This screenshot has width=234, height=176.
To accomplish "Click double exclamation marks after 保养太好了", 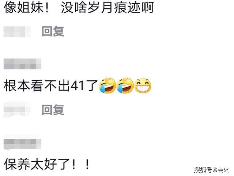I will click(x=80, y=164).
